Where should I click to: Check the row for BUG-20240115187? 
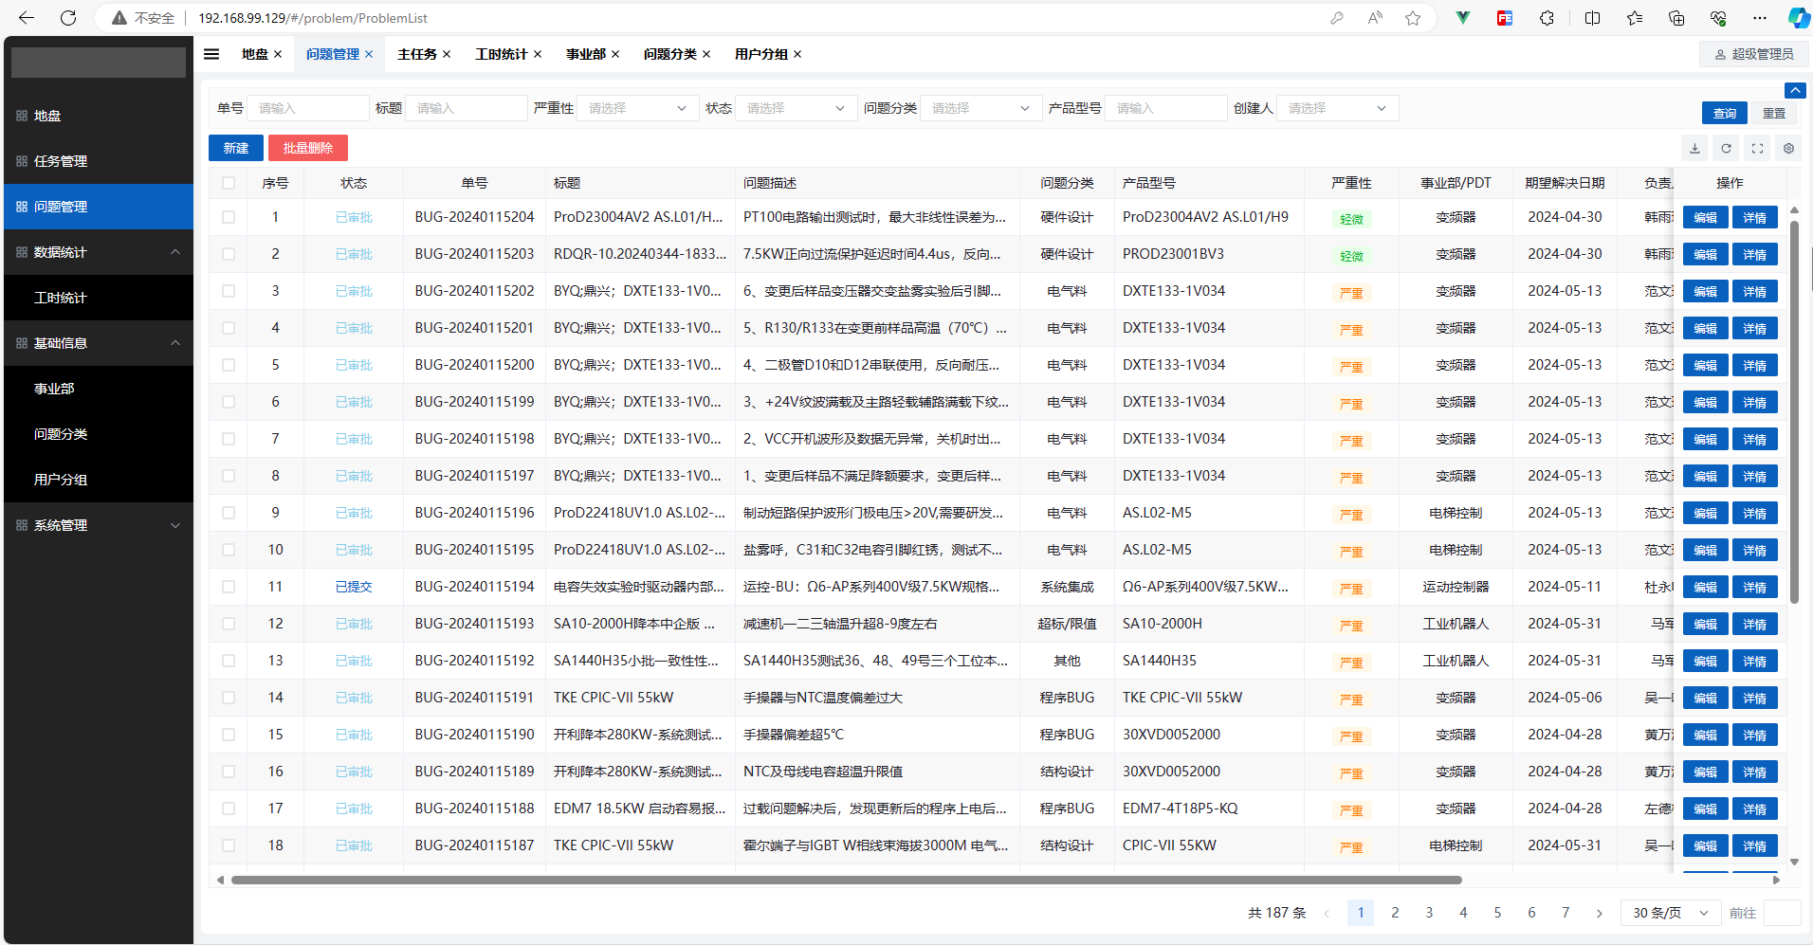point(229,845)
